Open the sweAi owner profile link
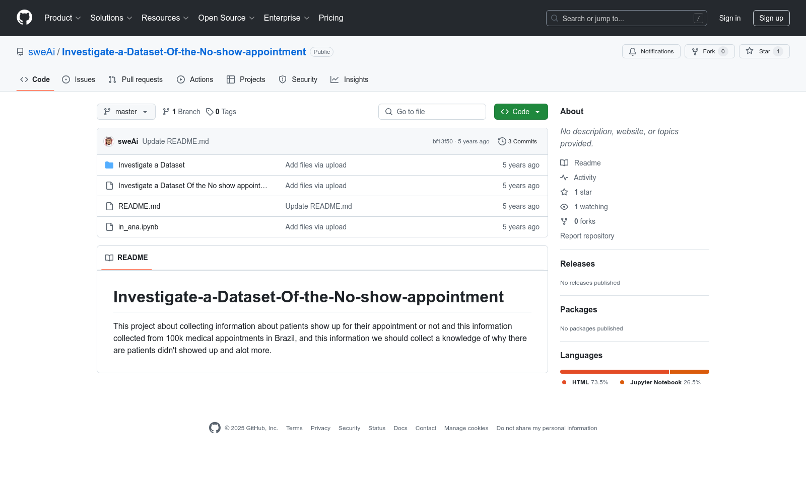 [41, 52]
